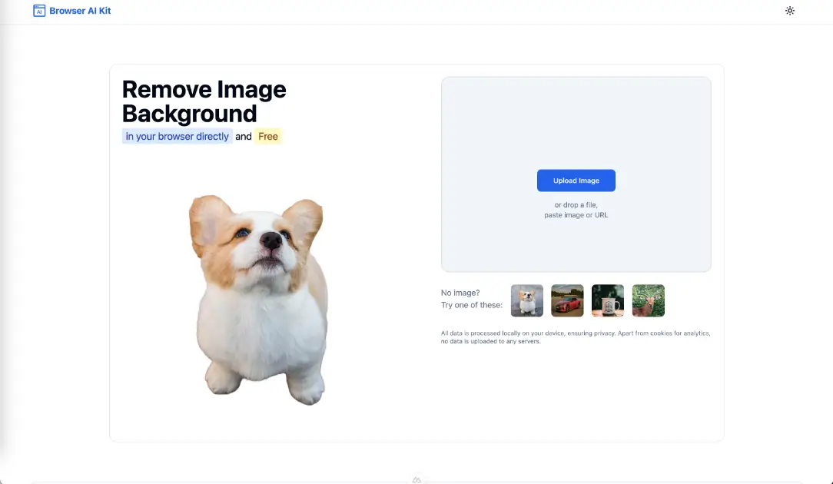Choose the white mug sample thumbnail
The width and height of the screenshot is (833, 484).
tap(607, 300)
